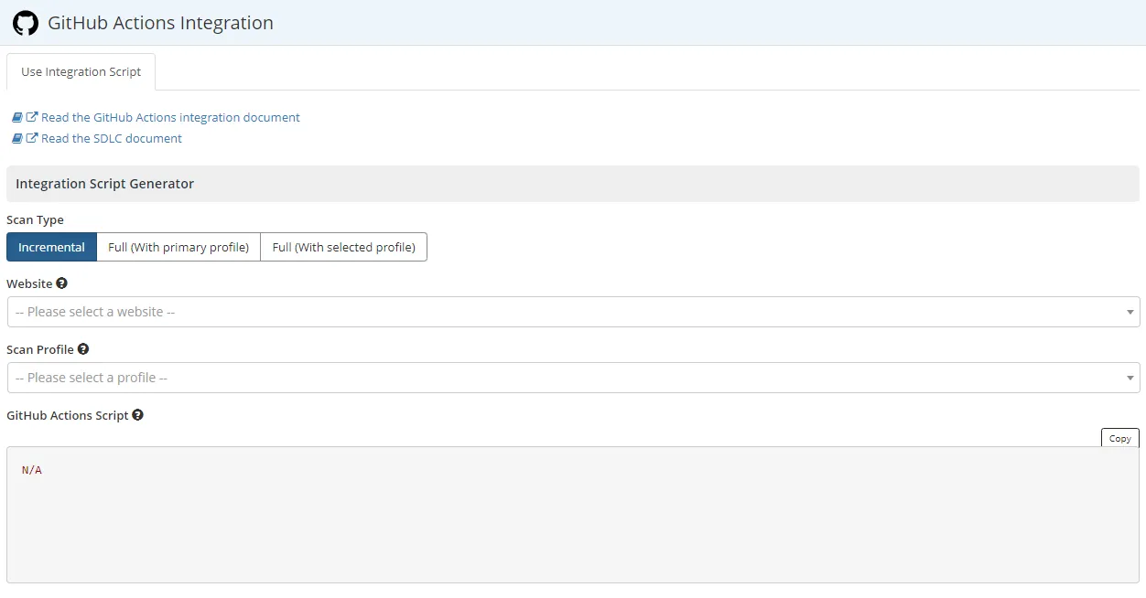Click book icon beside GitHub Actions integration document

click(x=16, y=117)
